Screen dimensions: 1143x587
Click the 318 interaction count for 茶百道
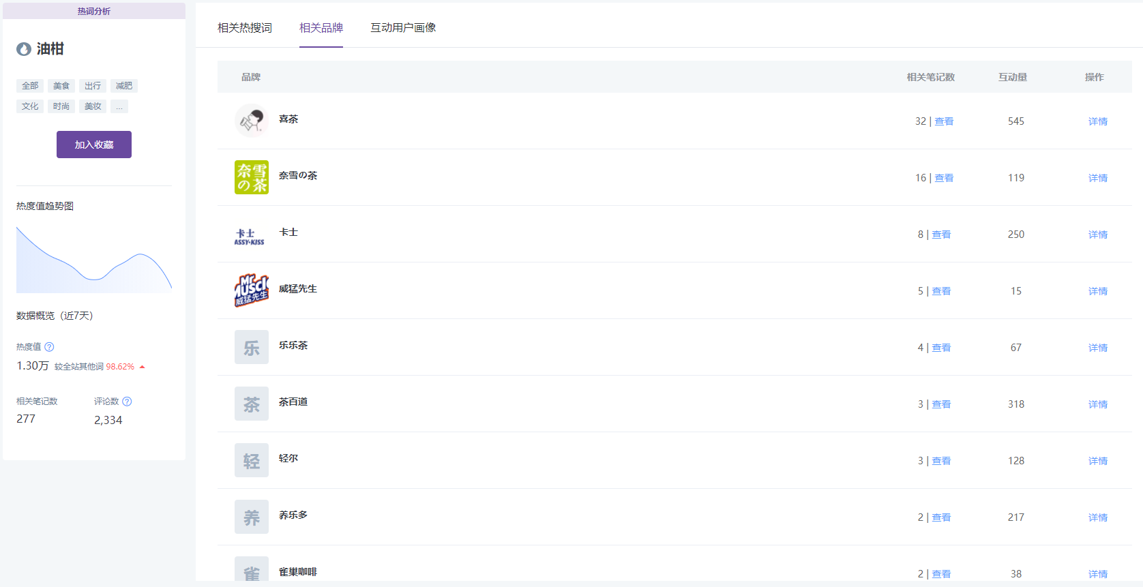[1016, 404]
